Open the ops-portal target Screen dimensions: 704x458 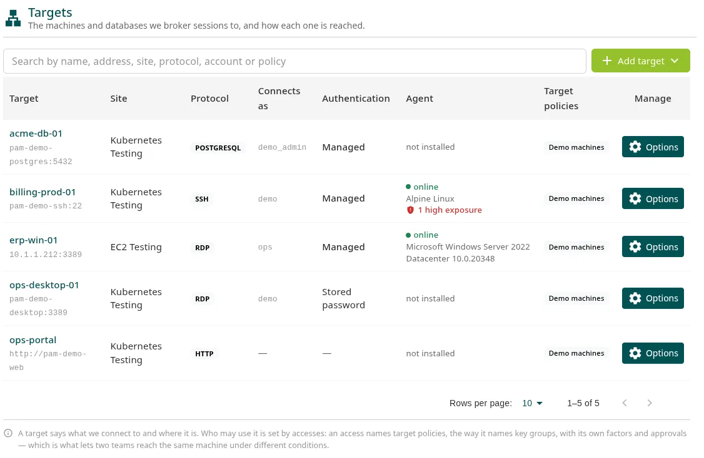[33, 340]
